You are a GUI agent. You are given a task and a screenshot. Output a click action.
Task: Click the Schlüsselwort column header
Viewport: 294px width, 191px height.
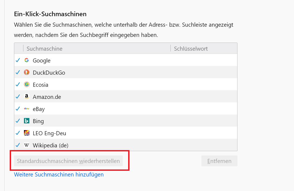tap(191, 49)
